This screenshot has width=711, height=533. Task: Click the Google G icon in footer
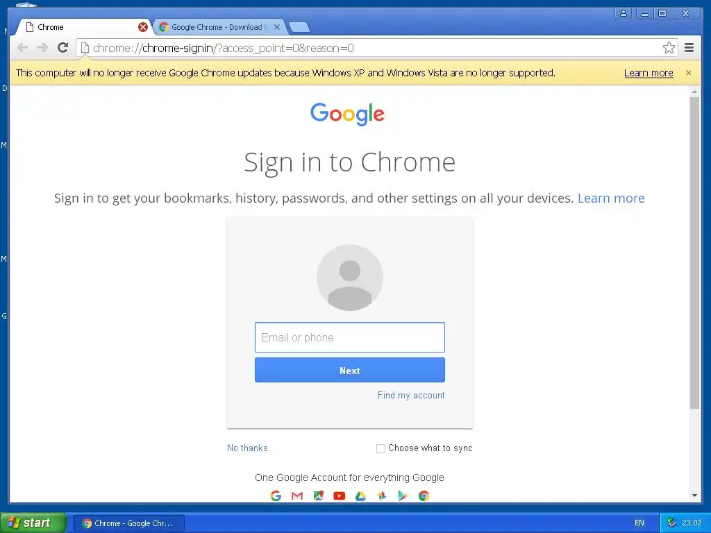click(x=276, y=496)
